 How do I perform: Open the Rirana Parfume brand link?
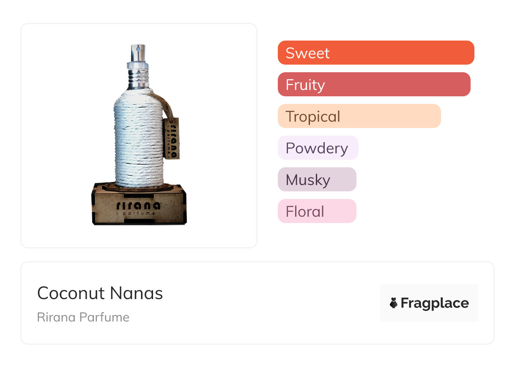pos(83,317)
